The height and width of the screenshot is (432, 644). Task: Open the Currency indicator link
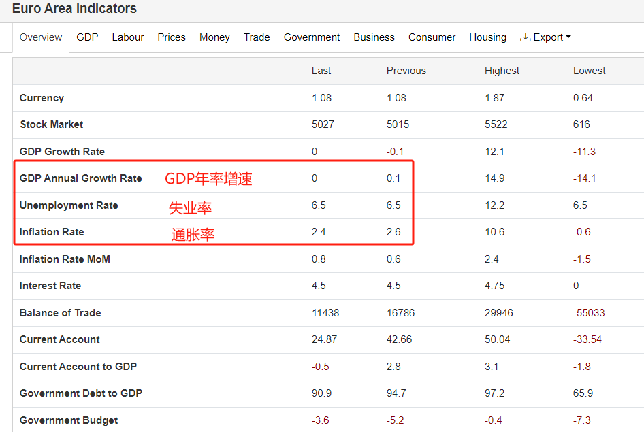(42, 98)
